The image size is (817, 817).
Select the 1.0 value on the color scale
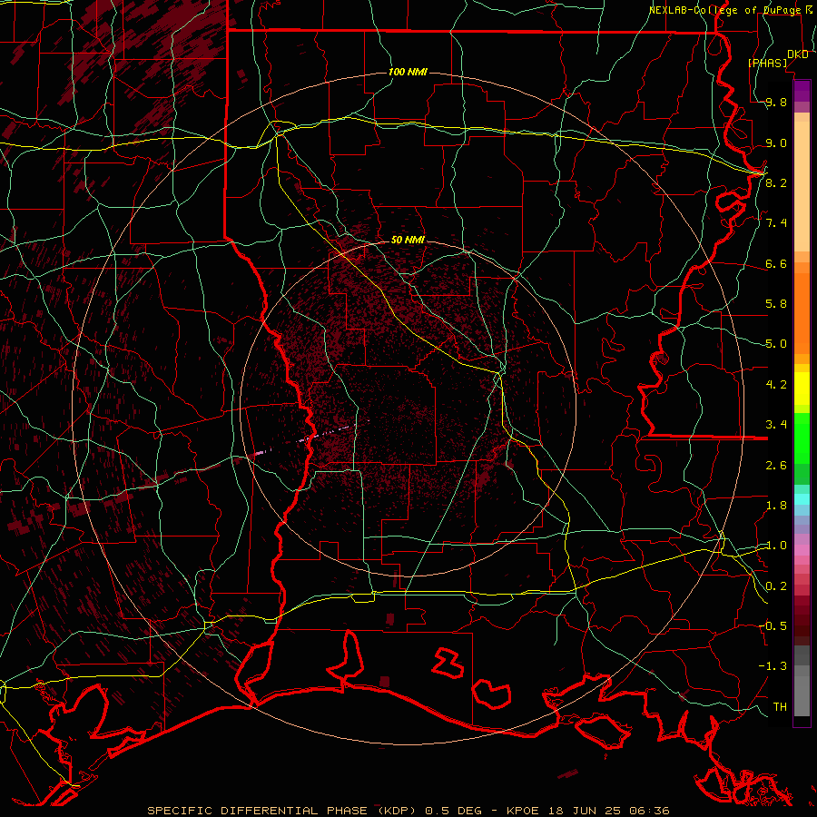tap(776, 546)
